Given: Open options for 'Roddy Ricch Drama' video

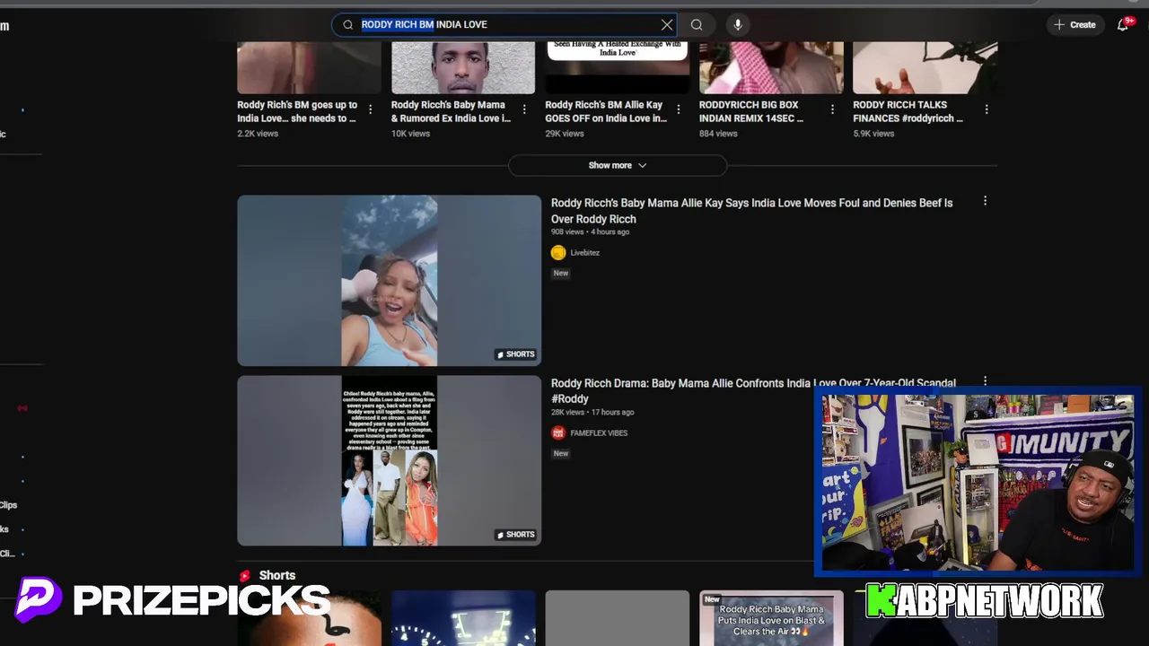Looking at the screenshot, I should pos(985,381).
